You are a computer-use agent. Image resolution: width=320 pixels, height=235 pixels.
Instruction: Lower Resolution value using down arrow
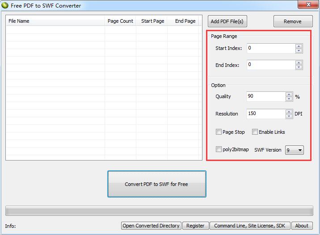point(289,116)
